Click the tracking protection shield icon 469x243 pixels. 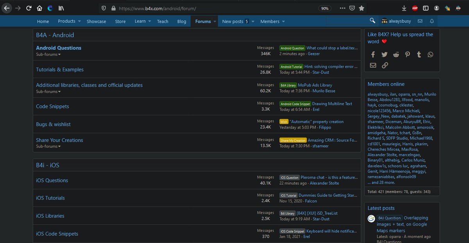103,8
